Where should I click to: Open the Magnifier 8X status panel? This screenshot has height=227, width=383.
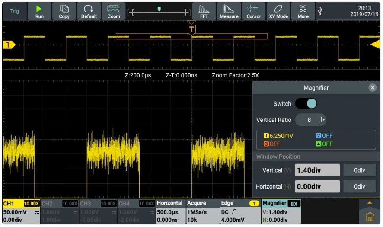(x=281, y=211)
